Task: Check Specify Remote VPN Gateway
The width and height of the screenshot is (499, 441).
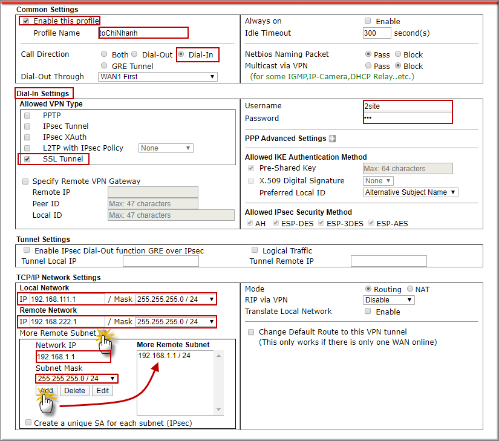Action: 25,181
